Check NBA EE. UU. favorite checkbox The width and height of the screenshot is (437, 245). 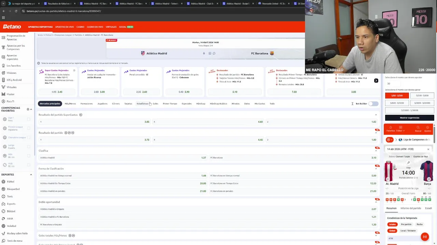click(x=29, y=156)
